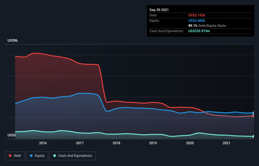259x166 pixels.
Task: Click the US$2.192b debt value
Action: coord(197,15)
